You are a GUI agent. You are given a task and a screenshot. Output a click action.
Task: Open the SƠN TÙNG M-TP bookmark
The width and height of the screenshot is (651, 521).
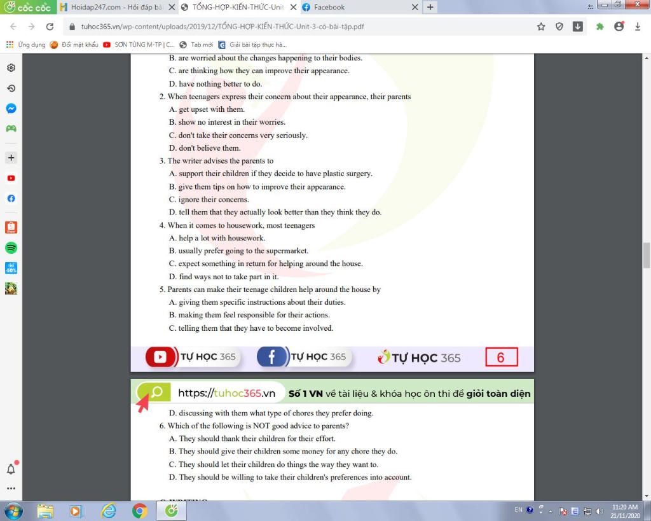click(x=139, y=45)
